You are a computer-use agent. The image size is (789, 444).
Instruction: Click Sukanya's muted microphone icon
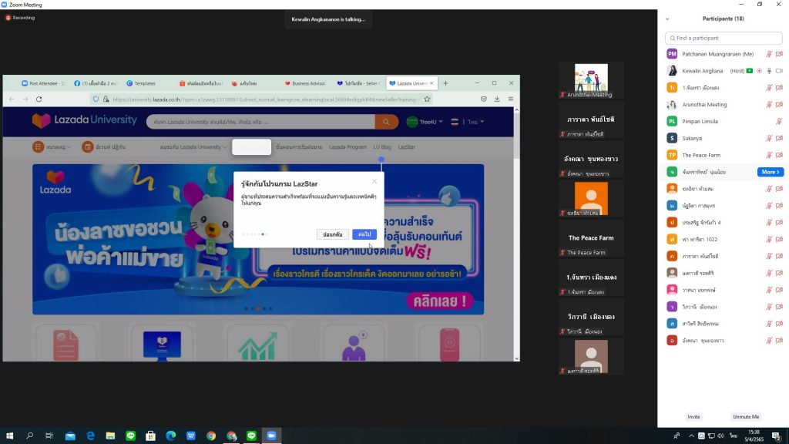pyautogui.click(x=769, y=138)
